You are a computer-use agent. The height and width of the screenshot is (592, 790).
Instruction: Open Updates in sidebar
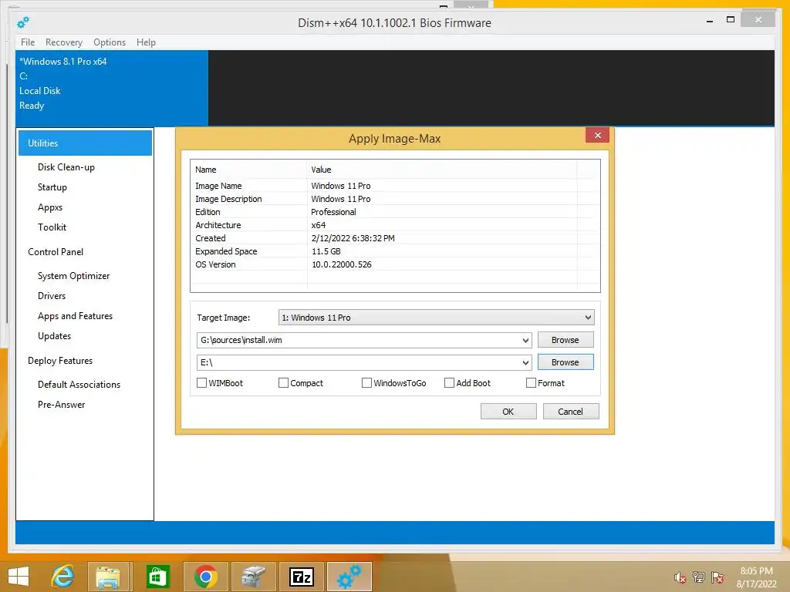coord(54,336)
